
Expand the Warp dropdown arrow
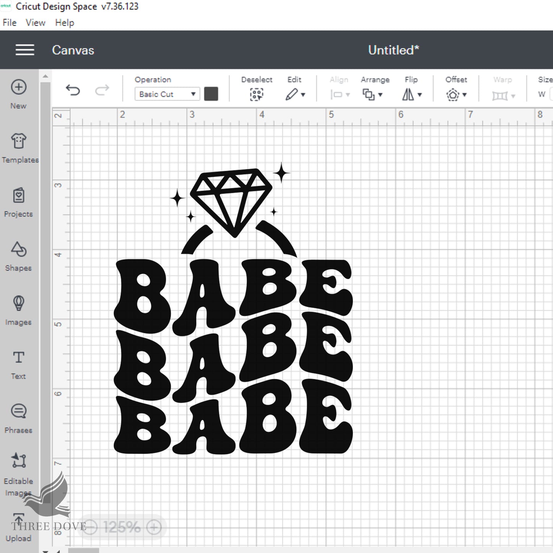(x=513, y=96)
